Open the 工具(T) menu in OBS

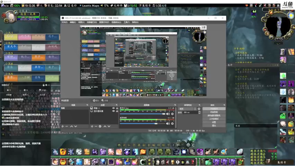coord(126,22)
